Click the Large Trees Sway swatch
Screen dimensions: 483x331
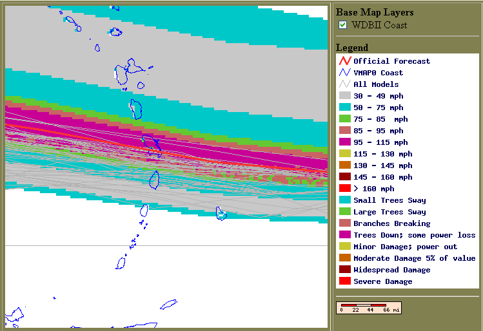point(345,212)
